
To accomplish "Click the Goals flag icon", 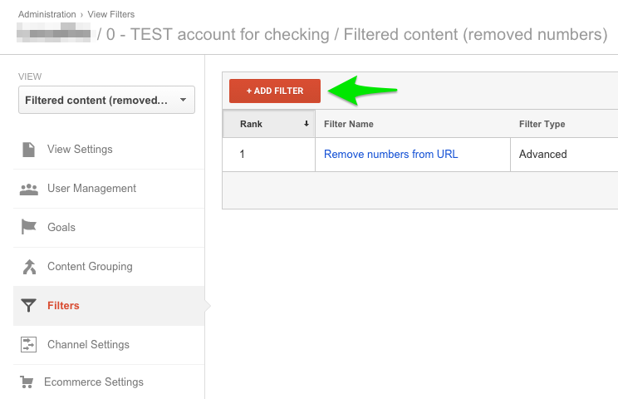I will [x=28, y=227].
